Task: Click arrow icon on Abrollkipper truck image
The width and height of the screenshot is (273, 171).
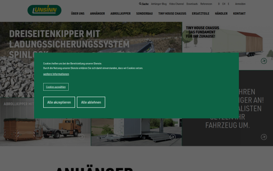Action: click(81, 137)
